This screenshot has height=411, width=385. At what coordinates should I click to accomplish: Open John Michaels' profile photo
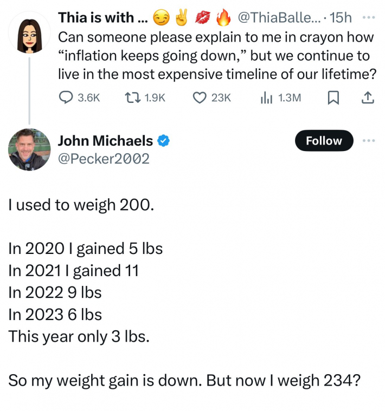[x=29, y=149]
